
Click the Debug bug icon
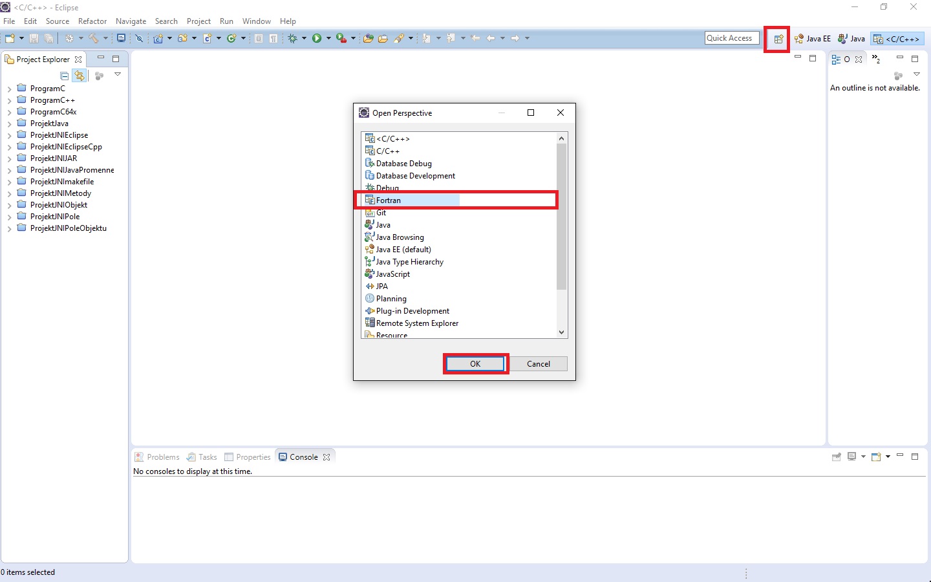pyautogui.click(x=292, y=38)
